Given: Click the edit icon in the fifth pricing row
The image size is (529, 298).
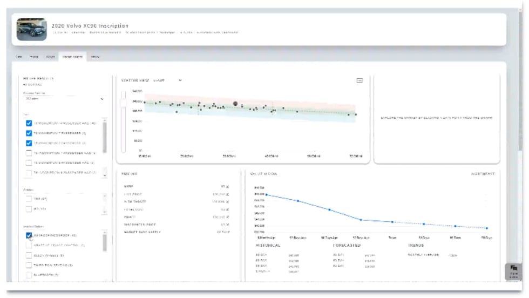Looking at the screenshot, I should coord(227,217).
